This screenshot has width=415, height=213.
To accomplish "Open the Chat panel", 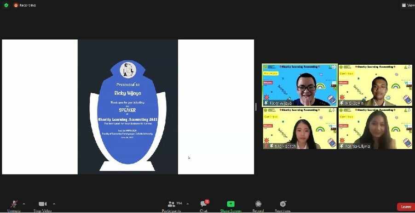I will tap(204, 205).
